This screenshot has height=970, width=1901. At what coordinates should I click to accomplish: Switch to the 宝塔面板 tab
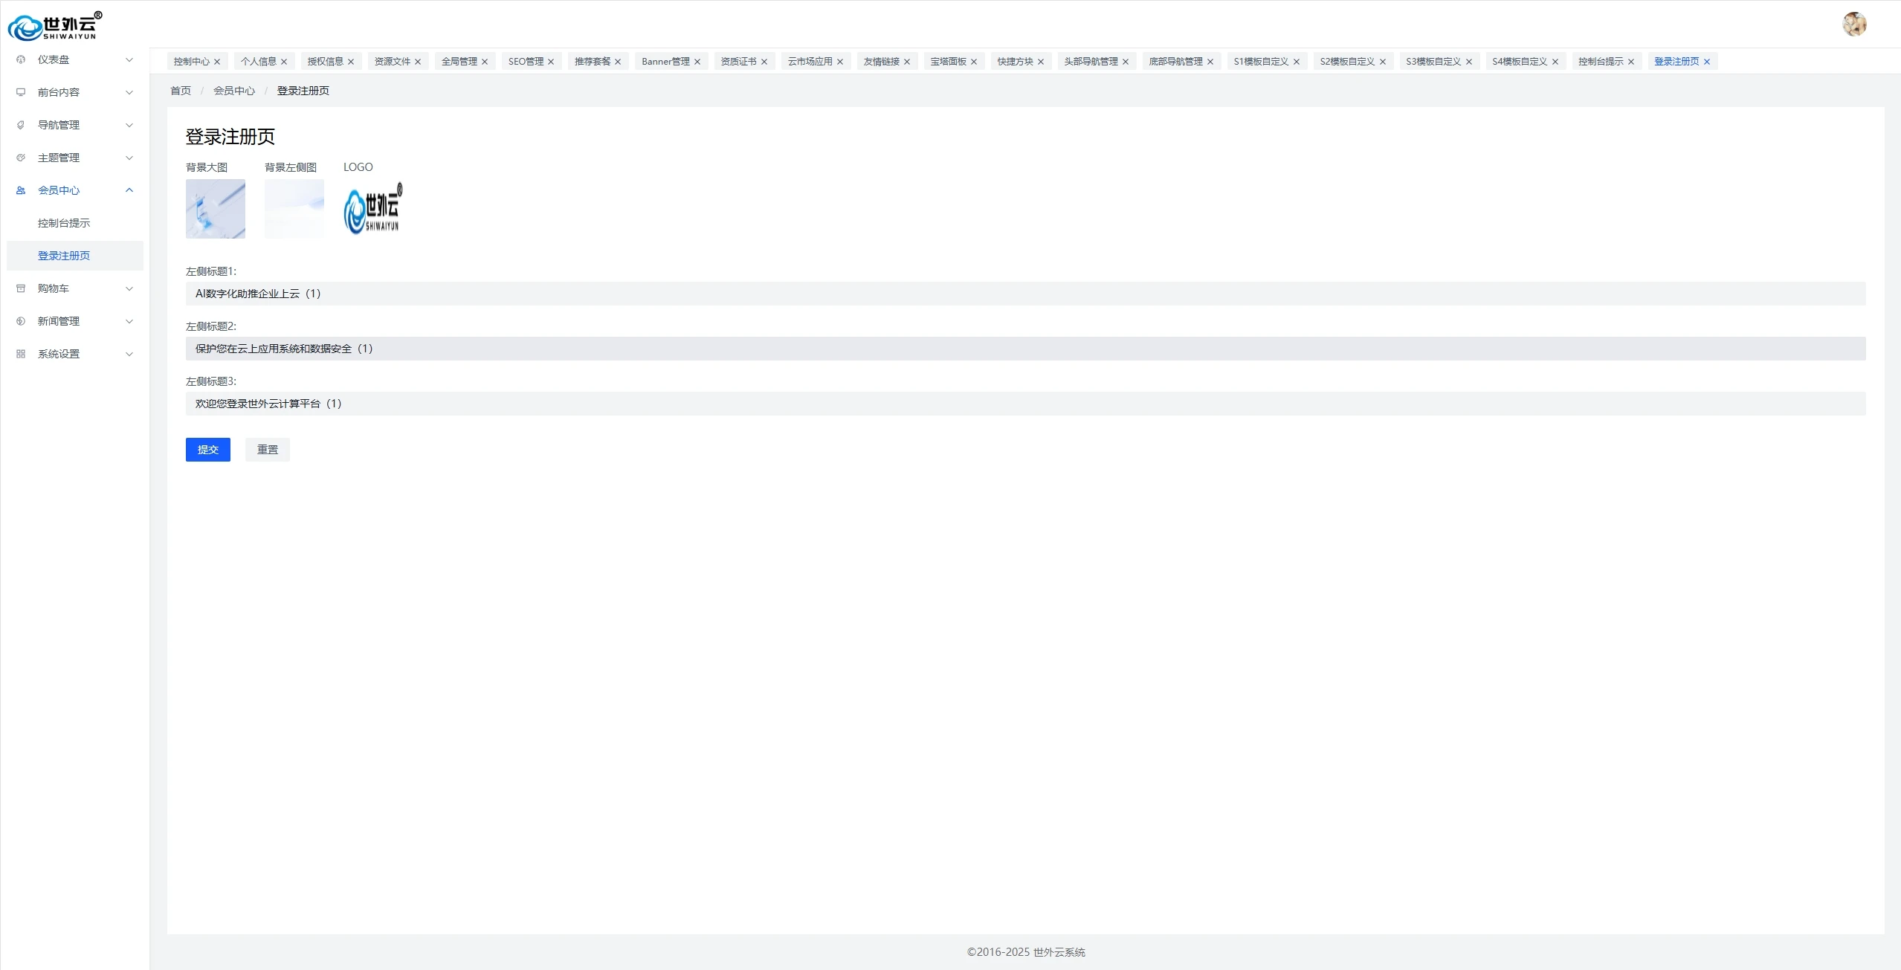click(x=948, y=62)
